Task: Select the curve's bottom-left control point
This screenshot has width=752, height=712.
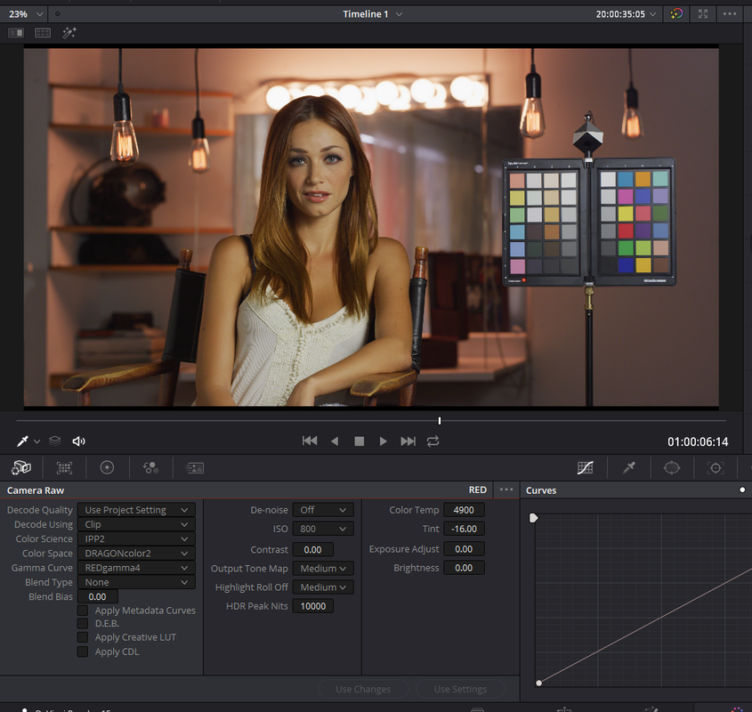Action: pos(538,683)
